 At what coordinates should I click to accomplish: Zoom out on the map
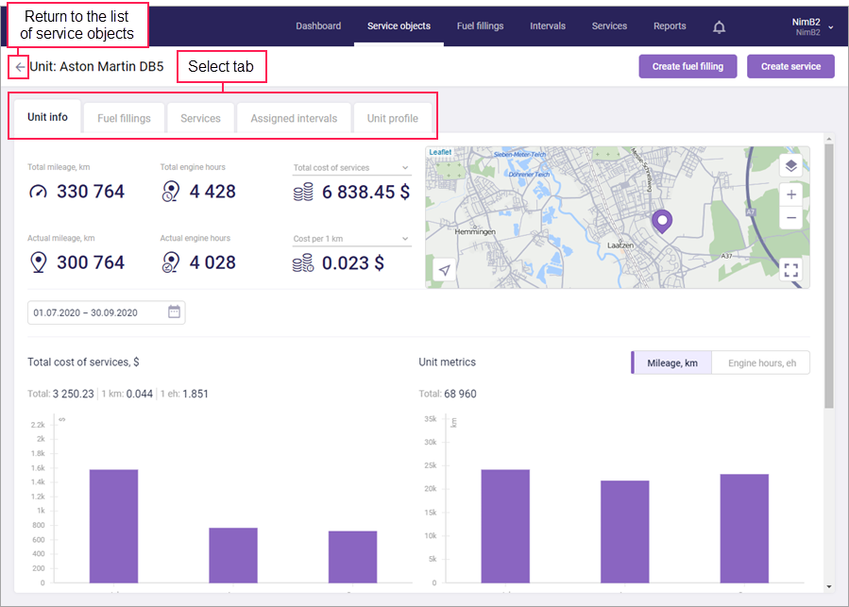pos(790,218)
